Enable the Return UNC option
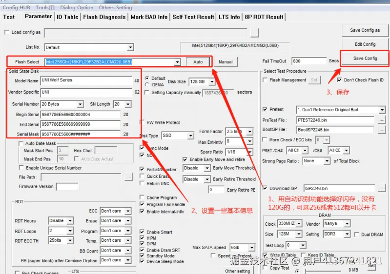The width and height of the screenshot is (390, 274). tap(142, 183)
